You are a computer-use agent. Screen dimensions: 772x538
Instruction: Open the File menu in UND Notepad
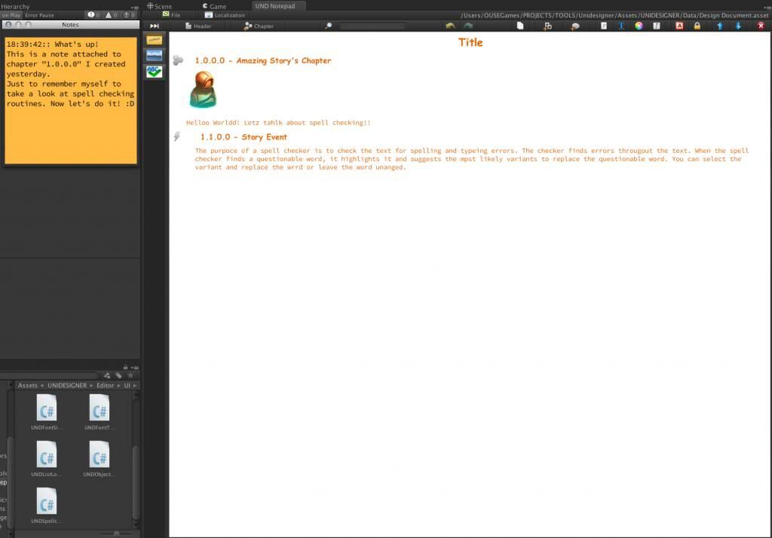[171, 15]
